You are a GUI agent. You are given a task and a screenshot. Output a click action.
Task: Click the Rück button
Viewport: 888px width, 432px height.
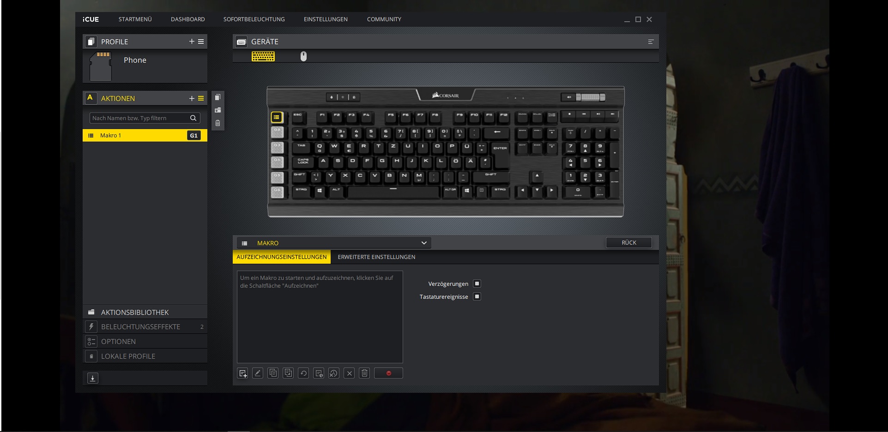click(x=629, y=243)
